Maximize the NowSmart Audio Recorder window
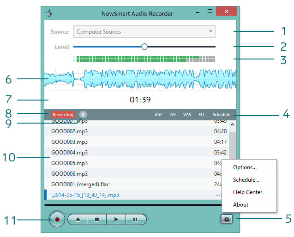 (210, 12)
